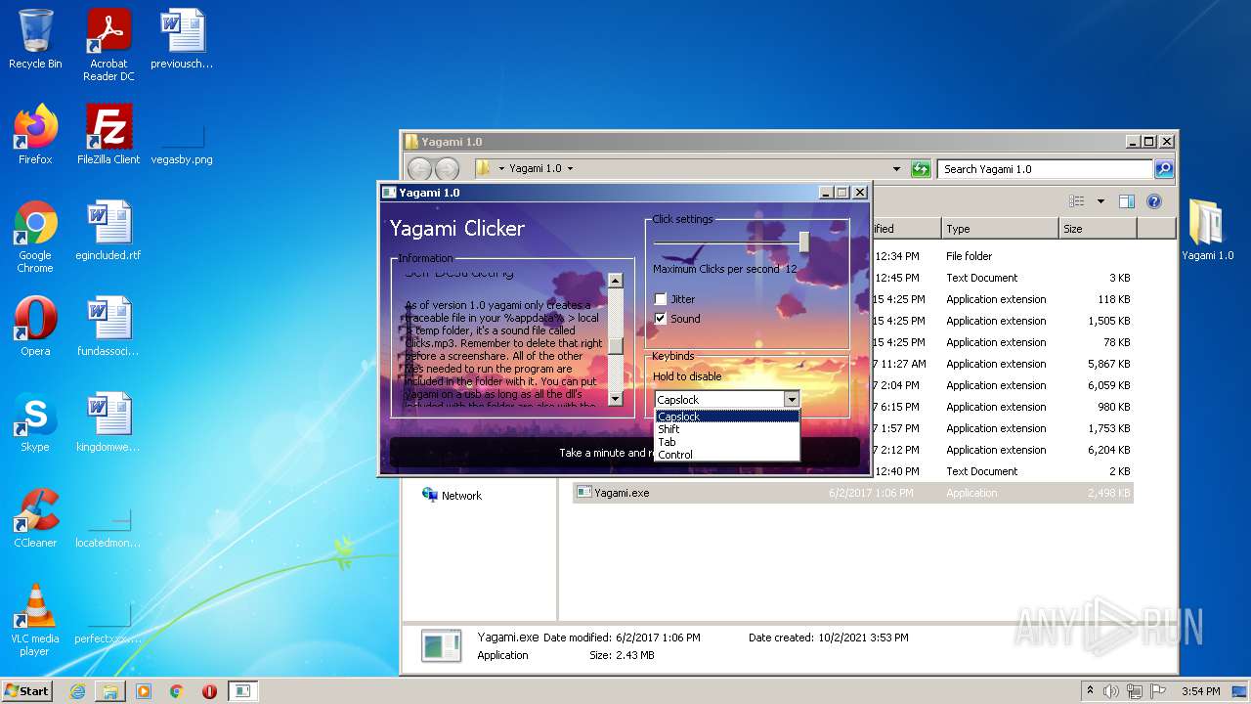Open the Yagami 1.0 breadcrumb arrow
This screenshot has width=1251, height=704.
pos(570,169)
